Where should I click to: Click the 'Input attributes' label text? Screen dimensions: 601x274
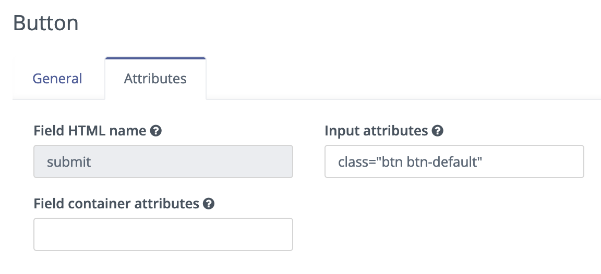376,131
